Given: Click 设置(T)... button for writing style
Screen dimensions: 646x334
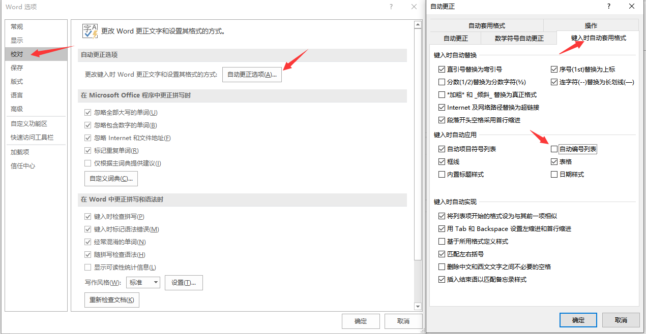Looking at the screenshot, I should coord(184,283).
